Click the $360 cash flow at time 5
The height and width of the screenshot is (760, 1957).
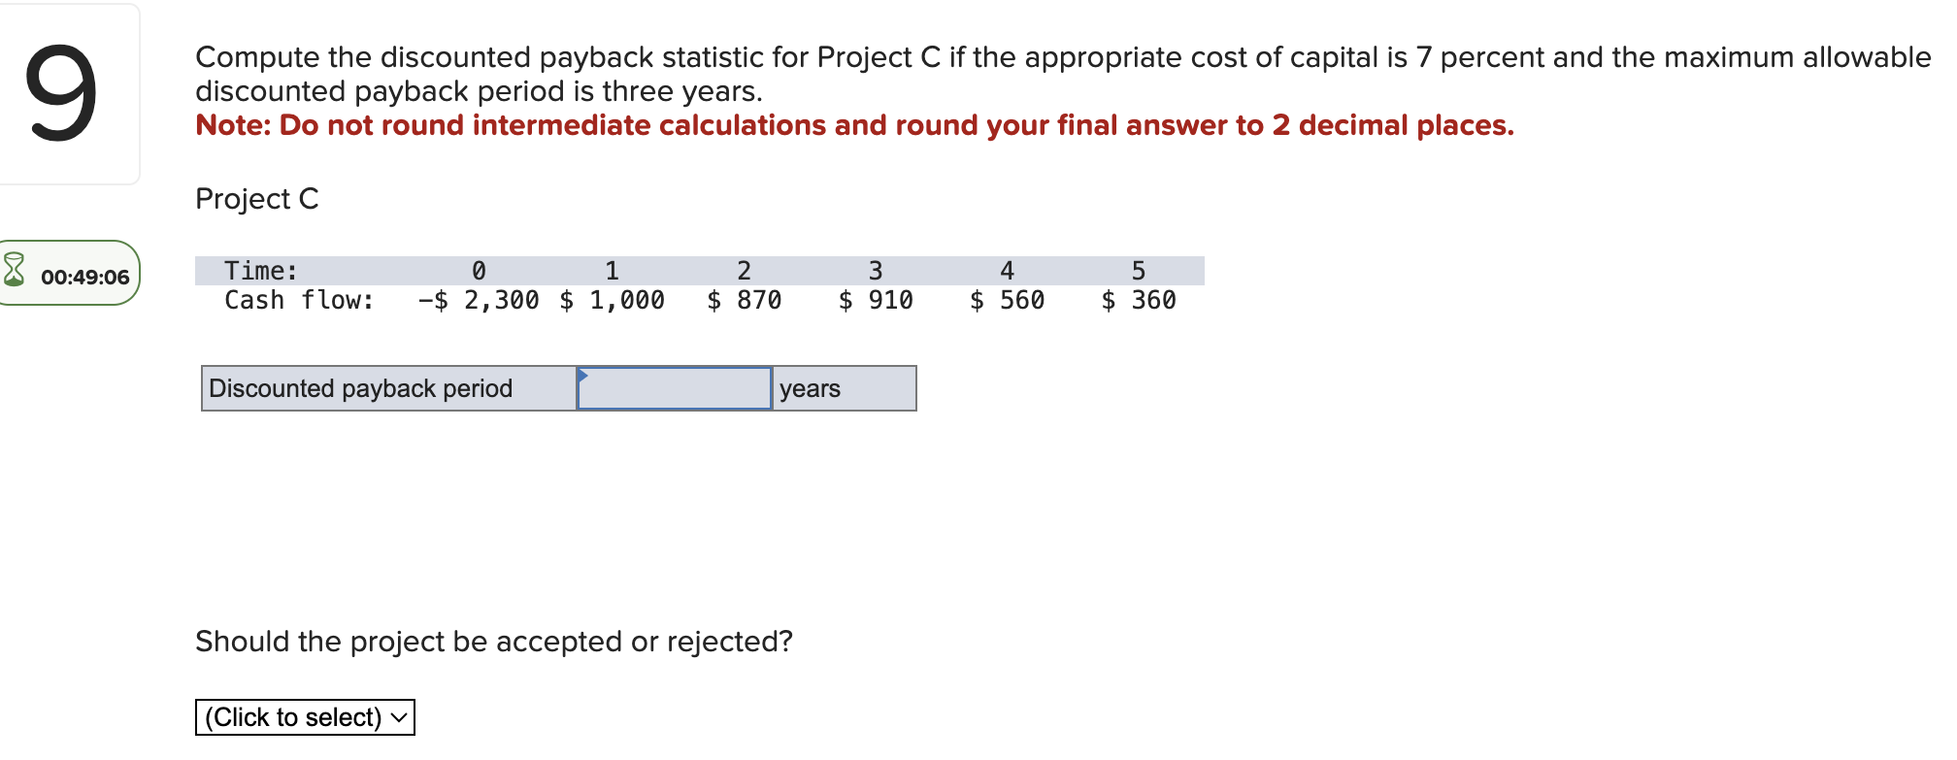pyautogui.click(x=1138, y=300)
